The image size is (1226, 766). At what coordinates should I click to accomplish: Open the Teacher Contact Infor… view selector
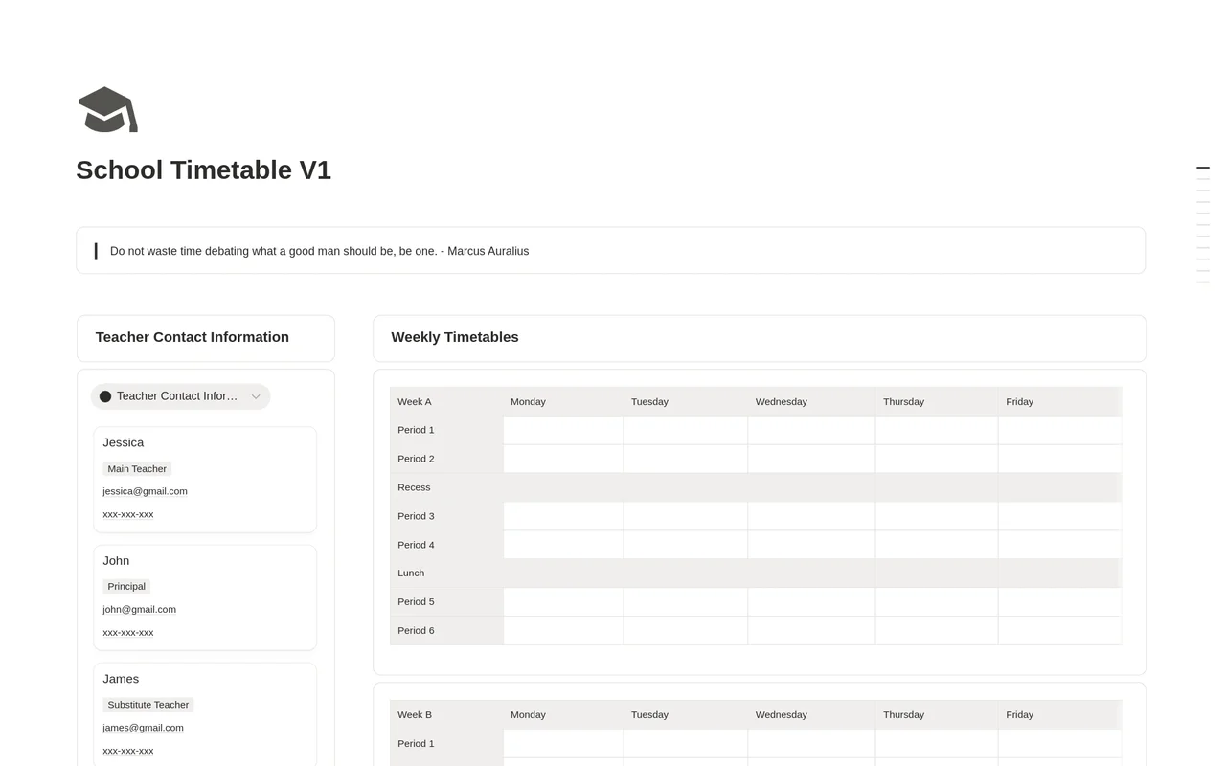[x=180, y=396]
